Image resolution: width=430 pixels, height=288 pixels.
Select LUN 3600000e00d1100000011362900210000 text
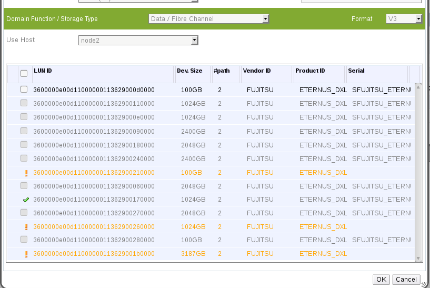pos(94,173)
